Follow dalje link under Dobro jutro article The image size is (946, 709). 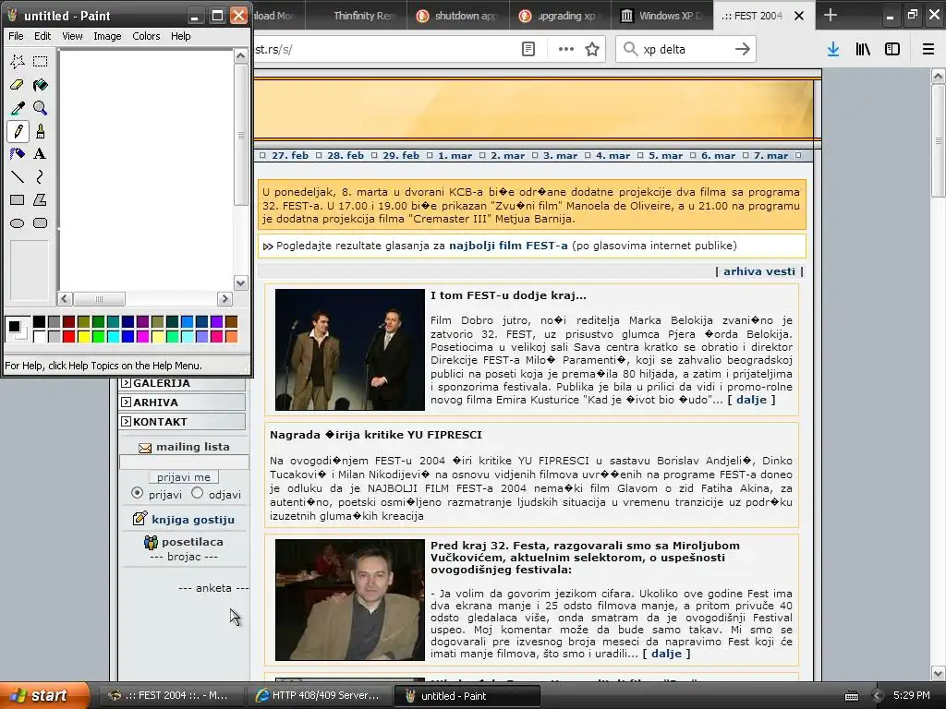[x=751, y=400]
